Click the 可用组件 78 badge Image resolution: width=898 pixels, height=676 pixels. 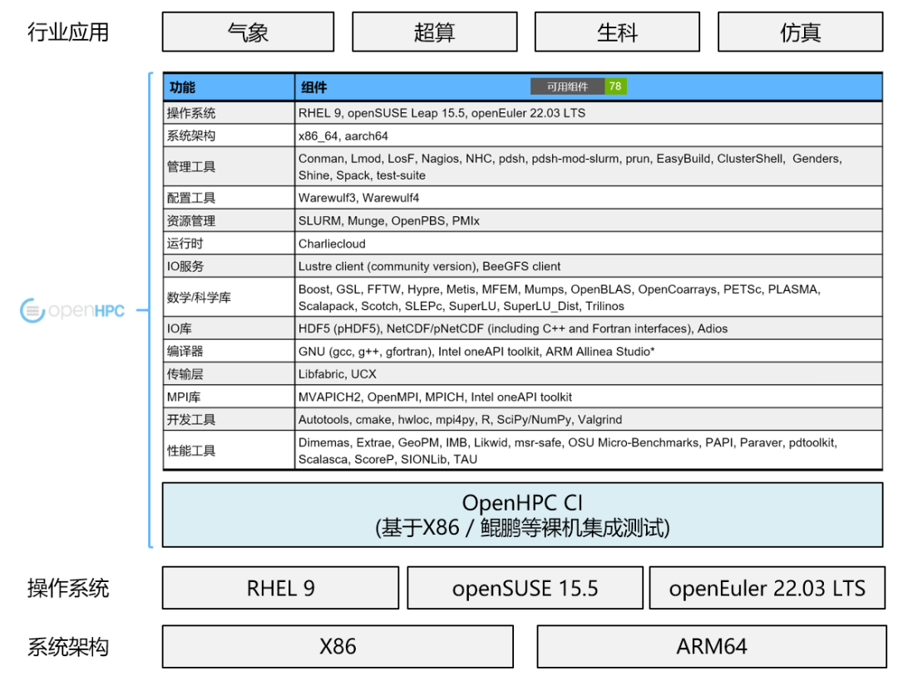[x=579, y=86]
